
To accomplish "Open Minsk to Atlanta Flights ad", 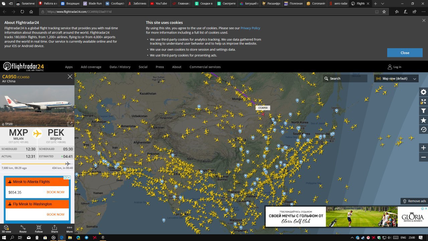I will [x=37, y=182].
